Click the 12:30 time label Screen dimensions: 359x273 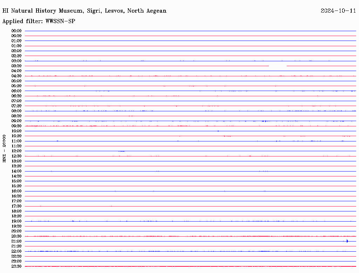pyautogui.click(x=16, y=156)
